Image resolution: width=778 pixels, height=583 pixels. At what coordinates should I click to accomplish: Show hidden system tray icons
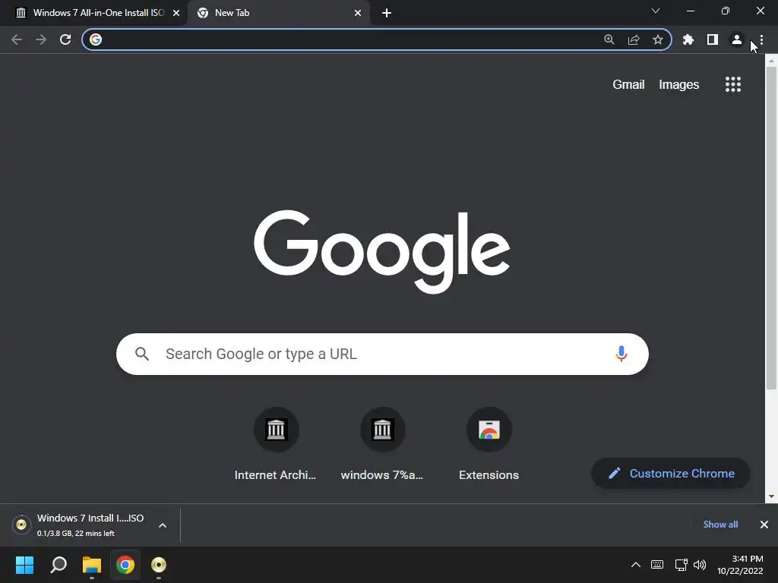point(636,565)
